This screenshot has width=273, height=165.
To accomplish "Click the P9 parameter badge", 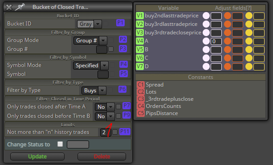I will point(126,115).
